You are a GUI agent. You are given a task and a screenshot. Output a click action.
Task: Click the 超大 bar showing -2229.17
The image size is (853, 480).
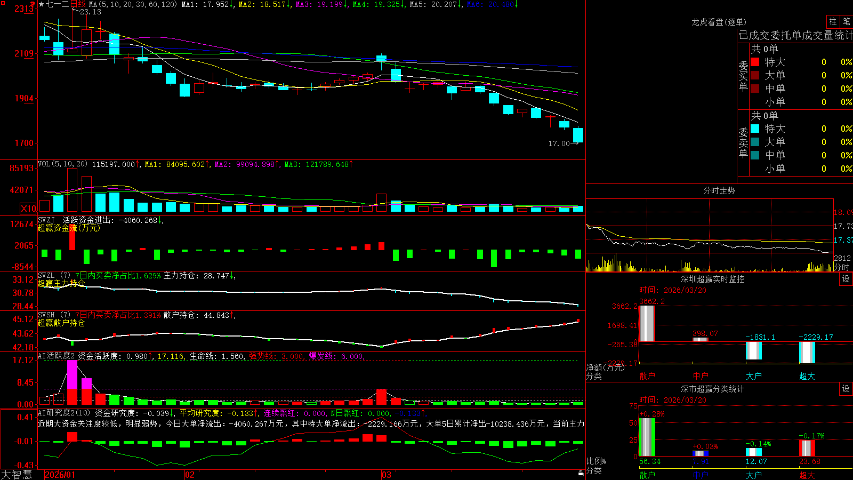[807, 353]
